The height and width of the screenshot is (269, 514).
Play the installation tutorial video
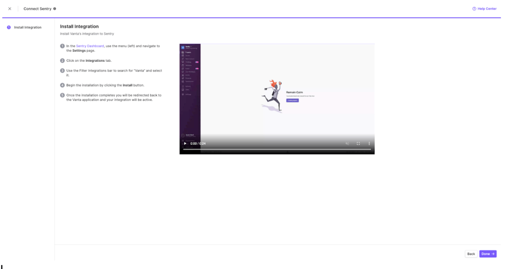tap(185, 143)
